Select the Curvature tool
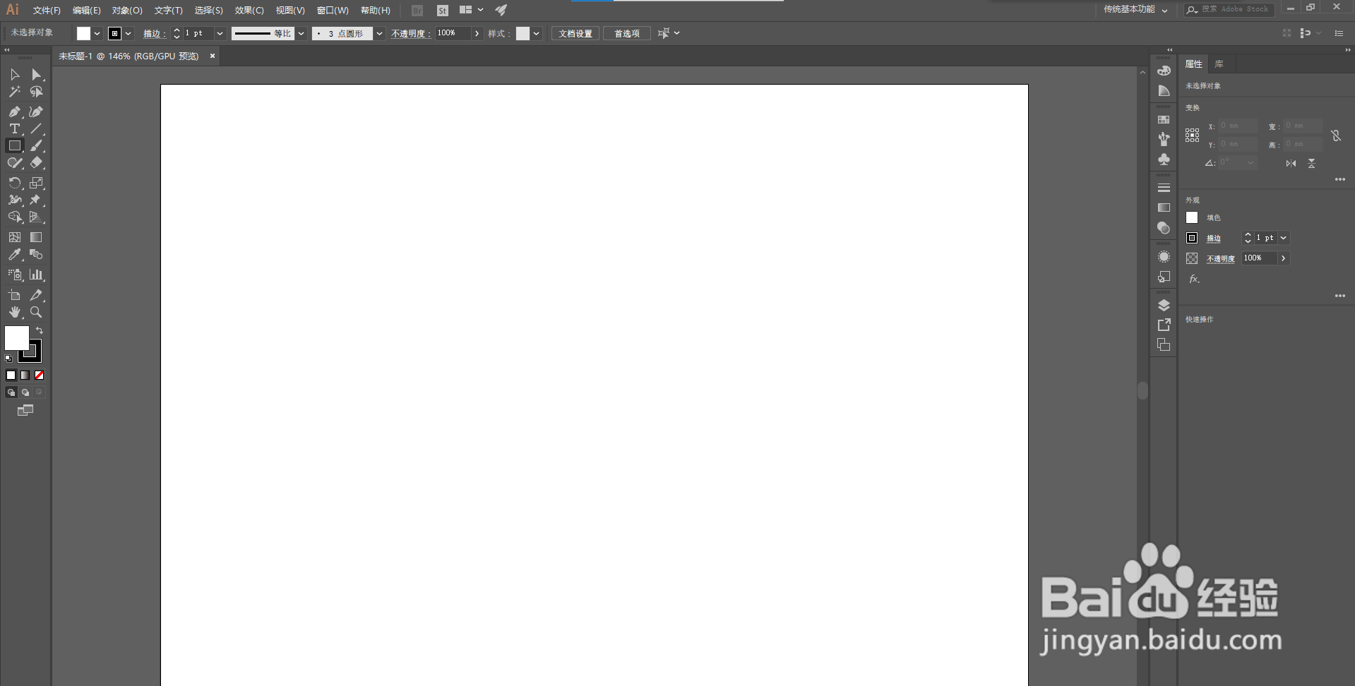The width and height of the screenshot is (1355, 686). pos(37,112)
